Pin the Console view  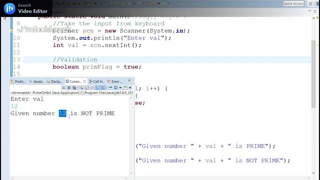pos(110,88)
